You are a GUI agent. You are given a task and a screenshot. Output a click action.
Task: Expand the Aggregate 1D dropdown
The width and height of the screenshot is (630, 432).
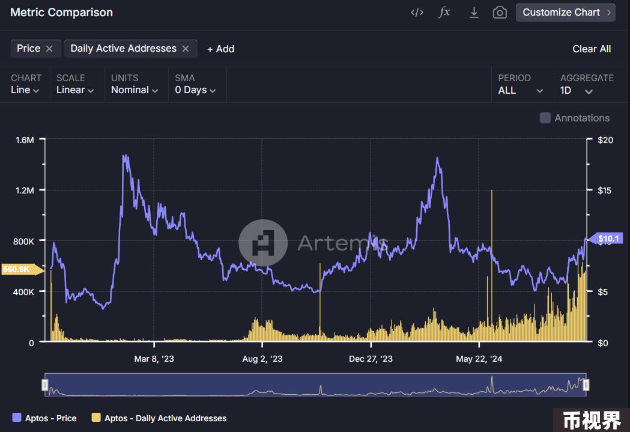click(577, 91)
